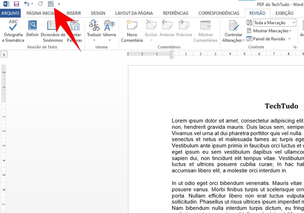
Task: Click the tab selector next to the ruler
Action: (4, 54)
